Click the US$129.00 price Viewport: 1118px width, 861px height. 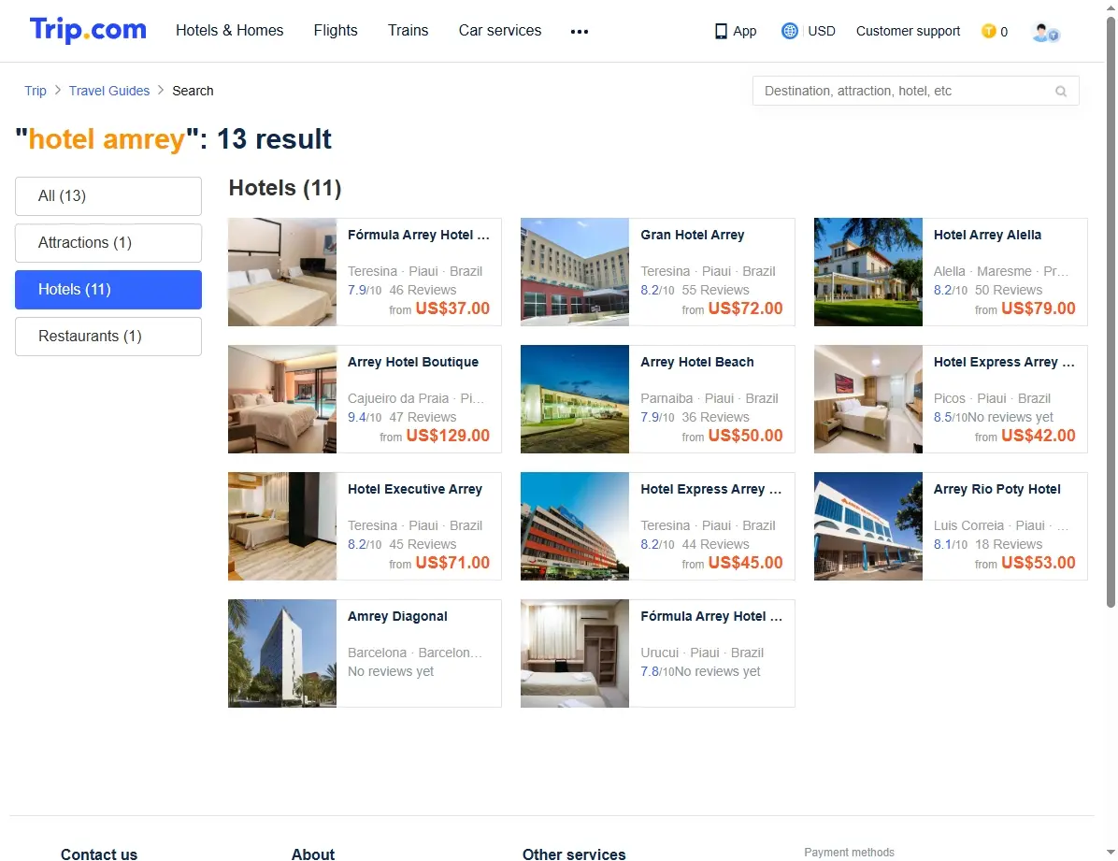click(448, 435)
